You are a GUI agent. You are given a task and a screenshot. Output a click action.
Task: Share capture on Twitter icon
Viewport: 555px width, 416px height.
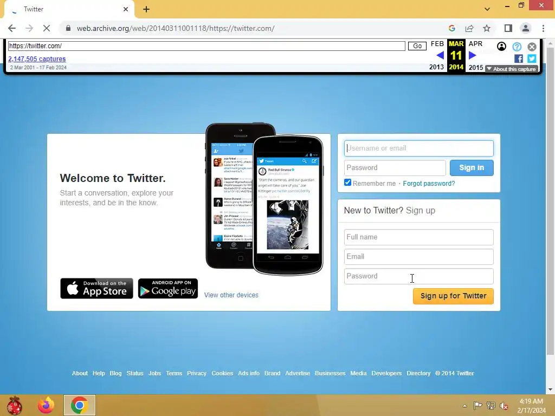point(532,58)
